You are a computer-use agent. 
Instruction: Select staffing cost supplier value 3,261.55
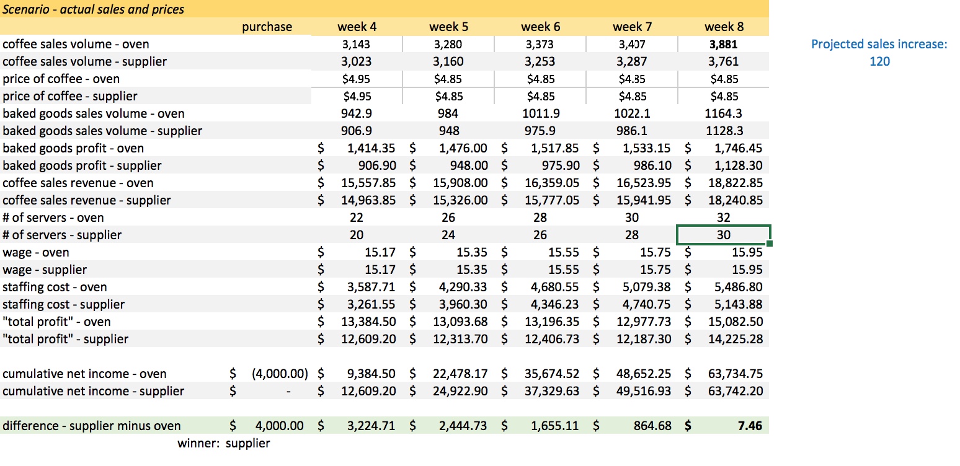[371, 304]
